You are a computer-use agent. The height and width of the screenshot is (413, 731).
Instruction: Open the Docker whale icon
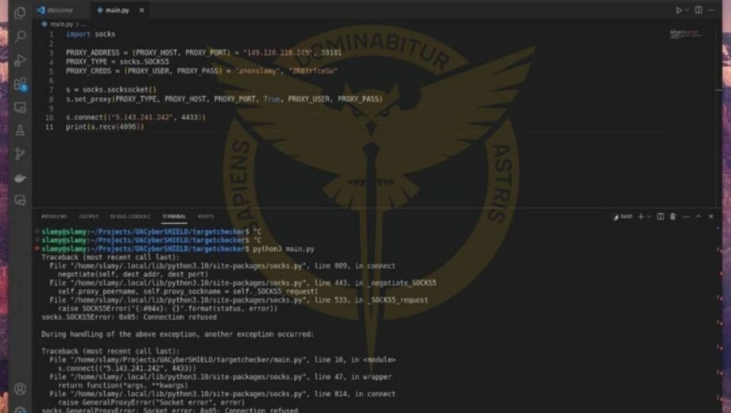pos(20,178)
